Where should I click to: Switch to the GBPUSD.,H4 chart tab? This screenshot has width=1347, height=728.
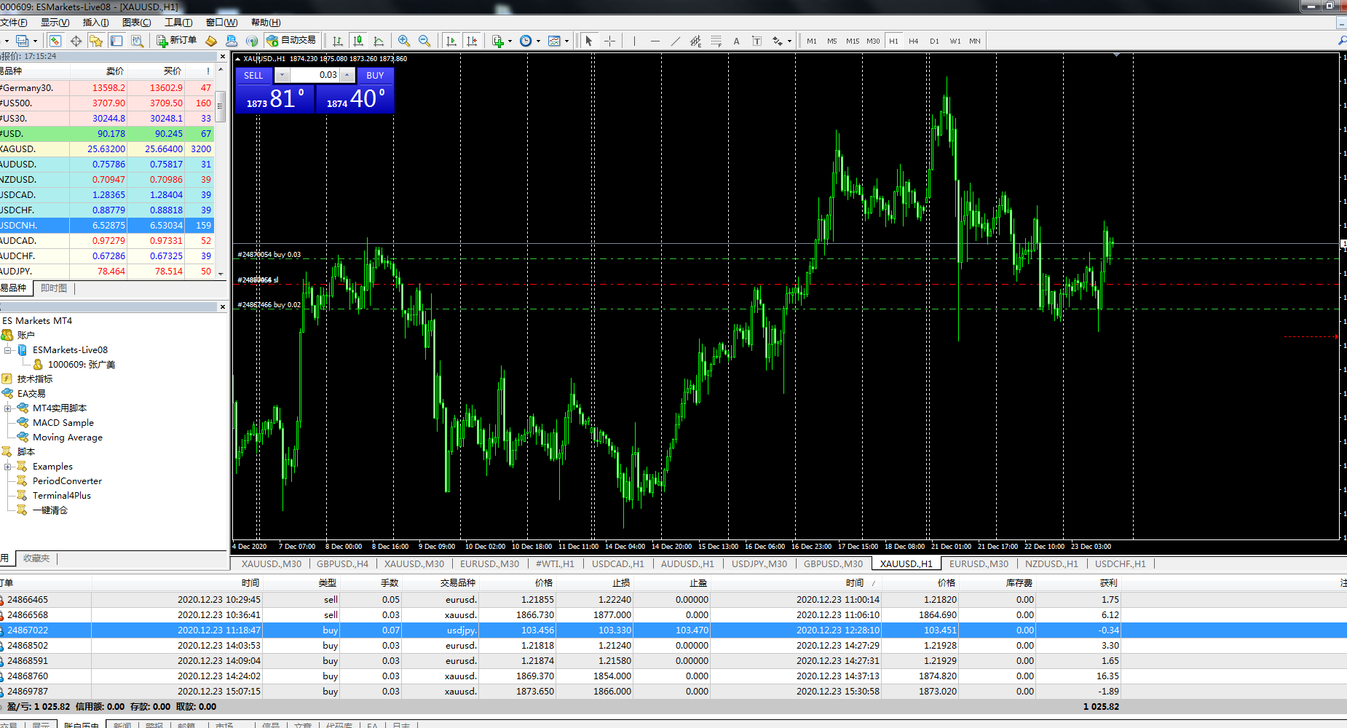pos(342,563)
